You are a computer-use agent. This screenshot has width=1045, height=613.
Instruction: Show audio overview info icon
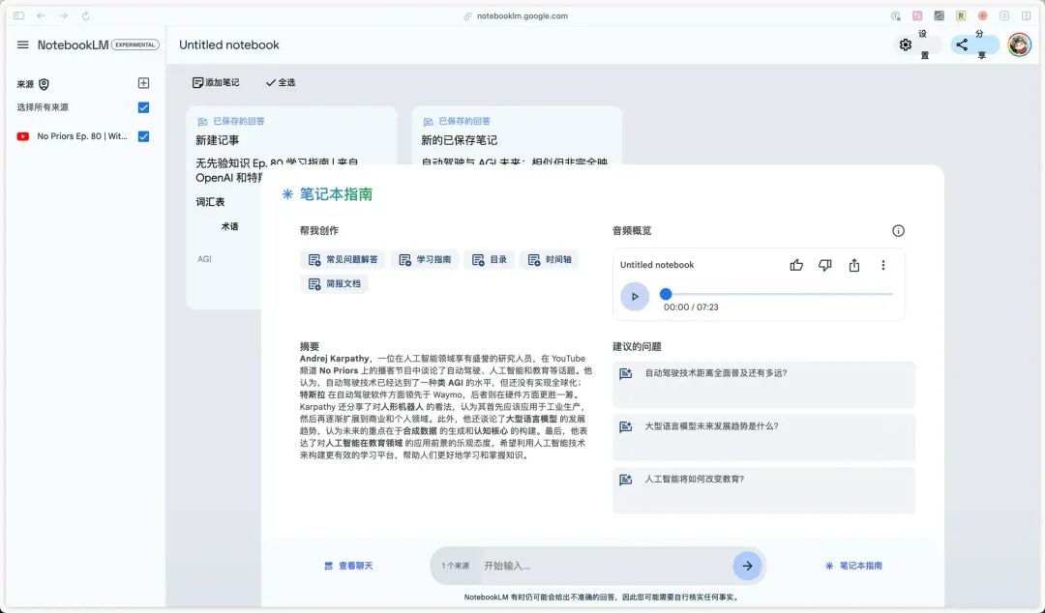tap(898, 230)
